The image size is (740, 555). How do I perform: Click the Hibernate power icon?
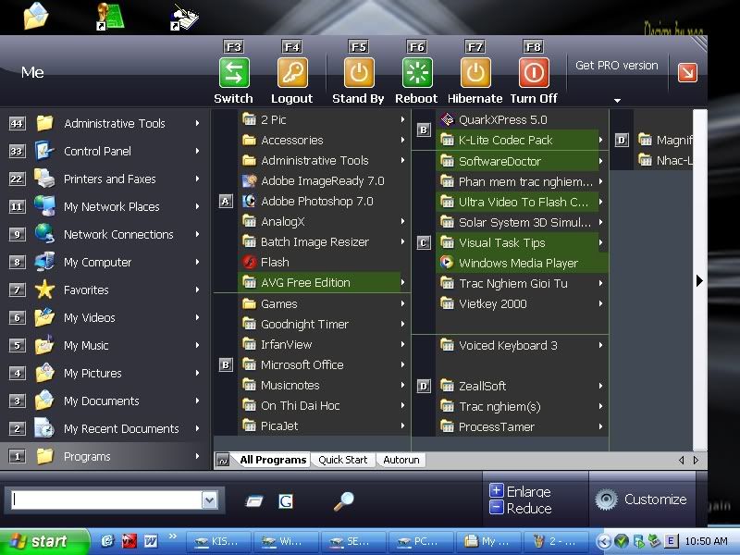[475, 73]
